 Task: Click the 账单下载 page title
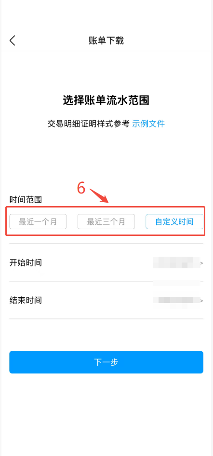tap(106, 41)
